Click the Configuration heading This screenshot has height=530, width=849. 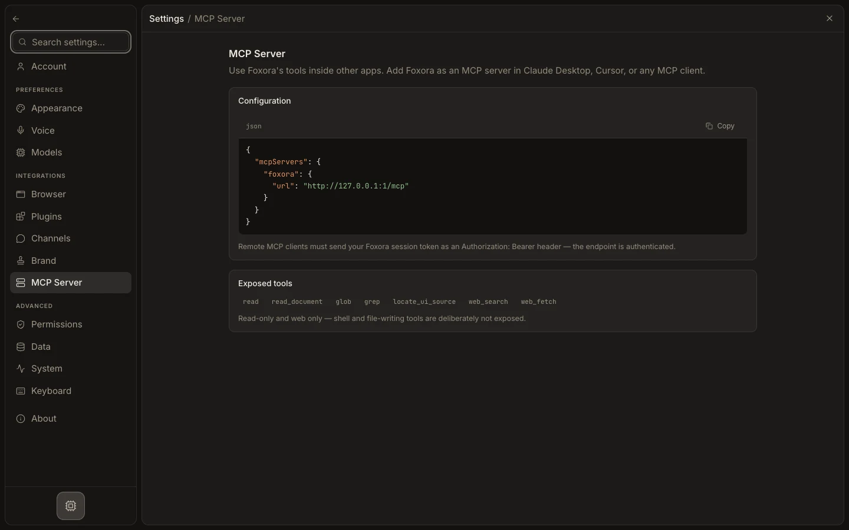click(265, 101)
